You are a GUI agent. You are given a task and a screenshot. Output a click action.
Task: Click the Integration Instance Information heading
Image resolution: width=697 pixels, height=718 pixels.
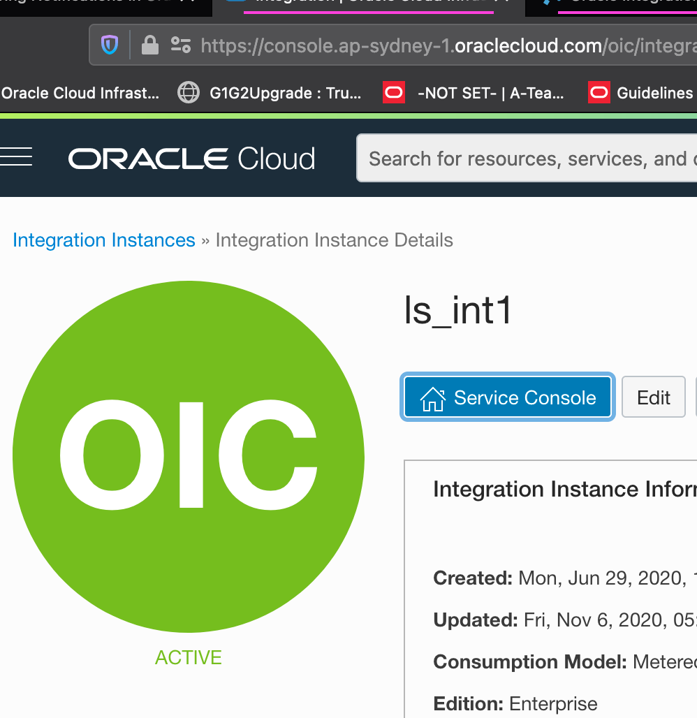564,489
